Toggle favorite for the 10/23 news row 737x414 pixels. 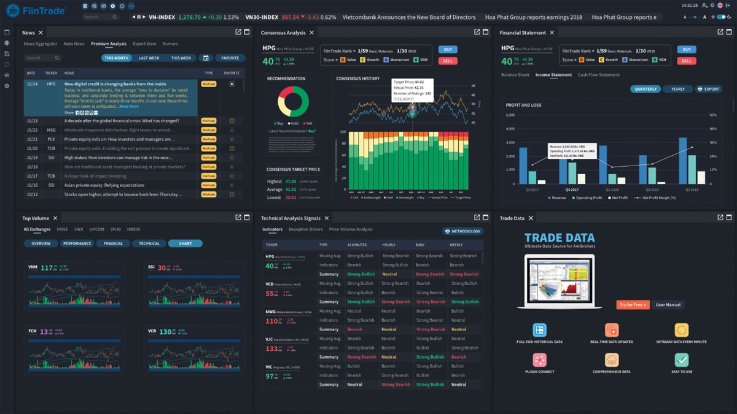coord(232,121)
